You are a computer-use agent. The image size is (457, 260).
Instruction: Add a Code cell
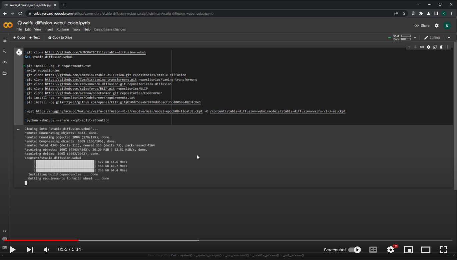19,38
